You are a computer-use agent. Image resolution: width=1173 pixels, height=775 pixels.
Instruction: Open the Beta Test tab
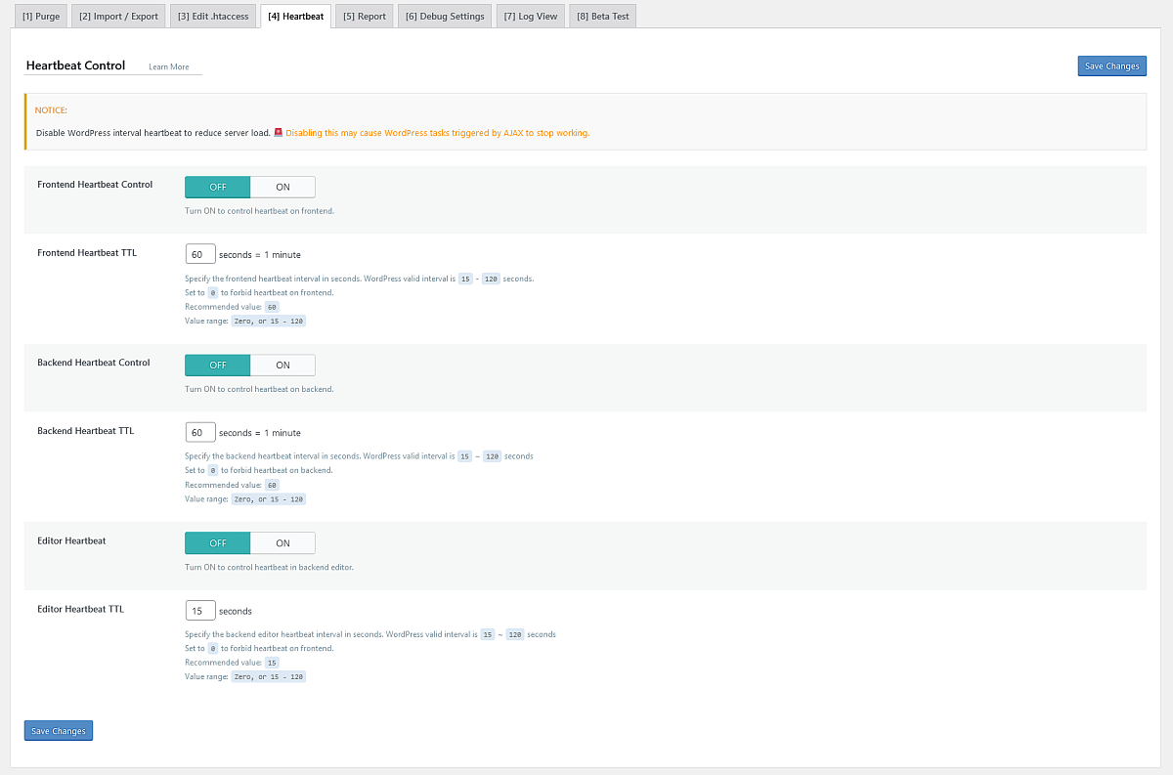[x=602, y=17]
